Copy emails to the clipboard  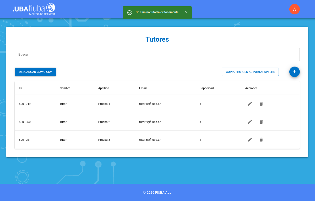[x=250, y=72]
